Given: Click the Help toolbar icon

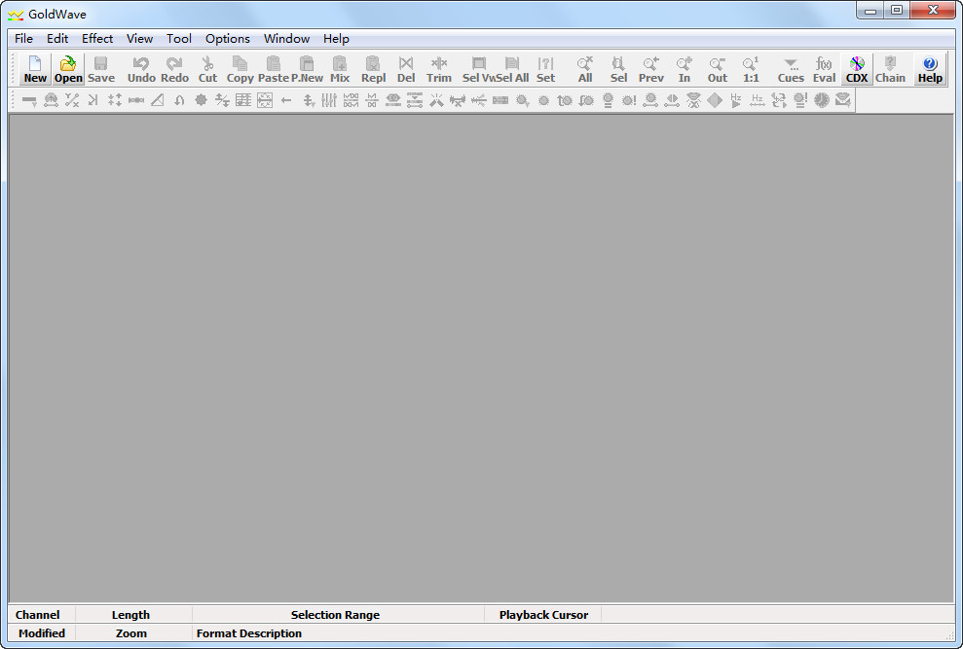Looking at the screenshot, I should (930, 69).
